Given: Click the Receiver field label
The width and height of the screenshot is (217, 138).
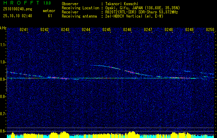Looking at the screenshot, I should pos(70,12).
